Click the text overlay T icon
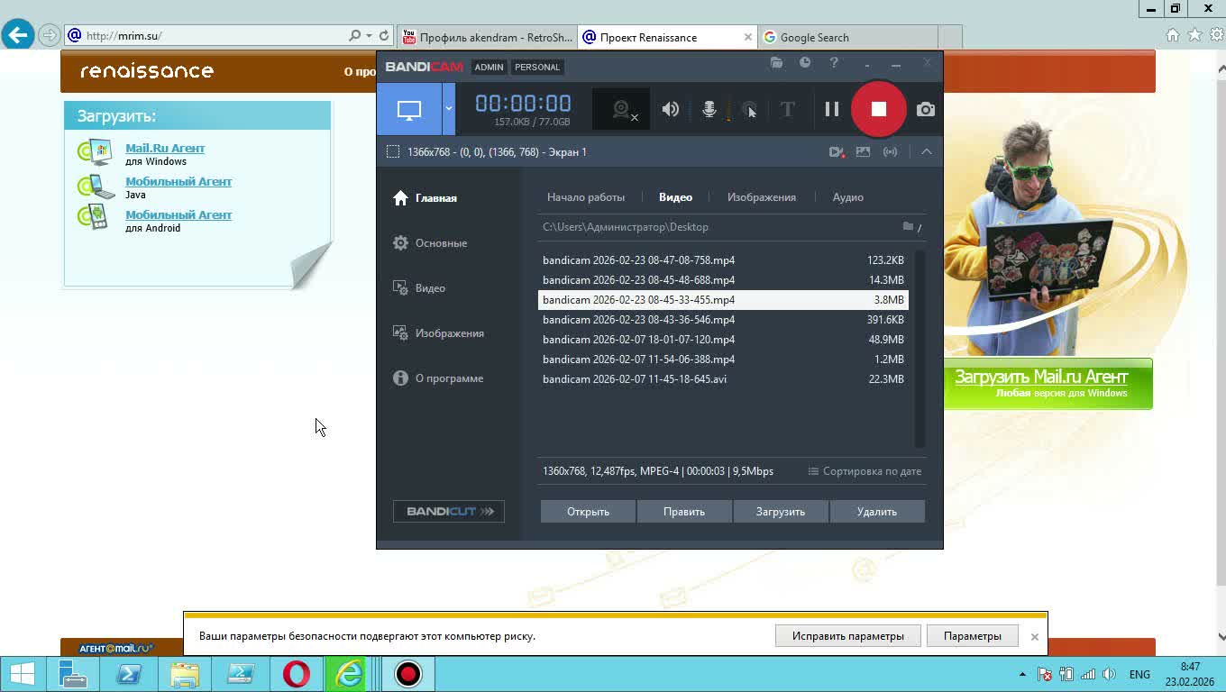1226x692 pixels. 787,109
